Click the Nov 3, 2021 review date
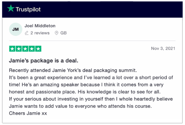 click(163, 48)
